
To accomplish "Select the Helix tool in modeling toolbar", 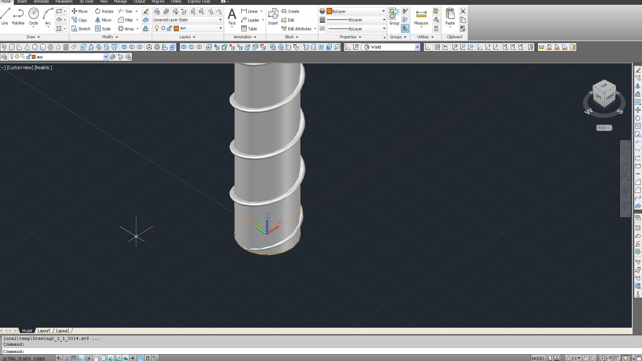I will pyautogui.click(x=66, y=47).
